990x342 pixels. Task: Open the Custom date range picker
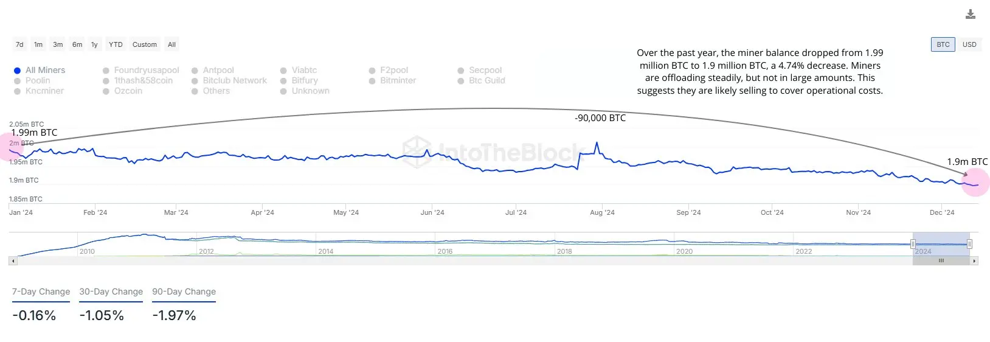coord(145,44)
